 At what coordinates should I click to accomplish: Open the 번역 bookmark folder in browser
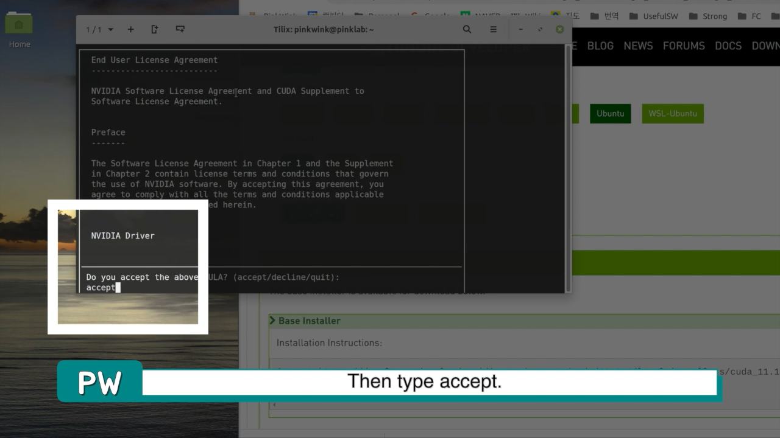(604, 16)
